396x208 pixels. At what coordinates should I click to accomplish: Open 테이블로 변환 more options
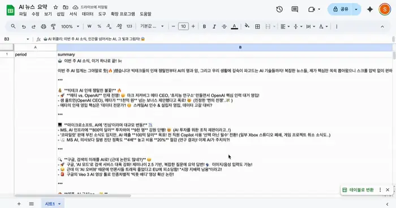pyautogui.click(x=380, y=190)
